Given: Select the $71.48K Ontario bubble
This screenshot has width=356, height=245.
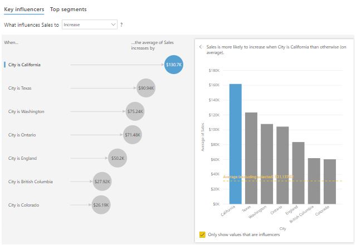Looking at the screenshot, I should coord(133,135).
